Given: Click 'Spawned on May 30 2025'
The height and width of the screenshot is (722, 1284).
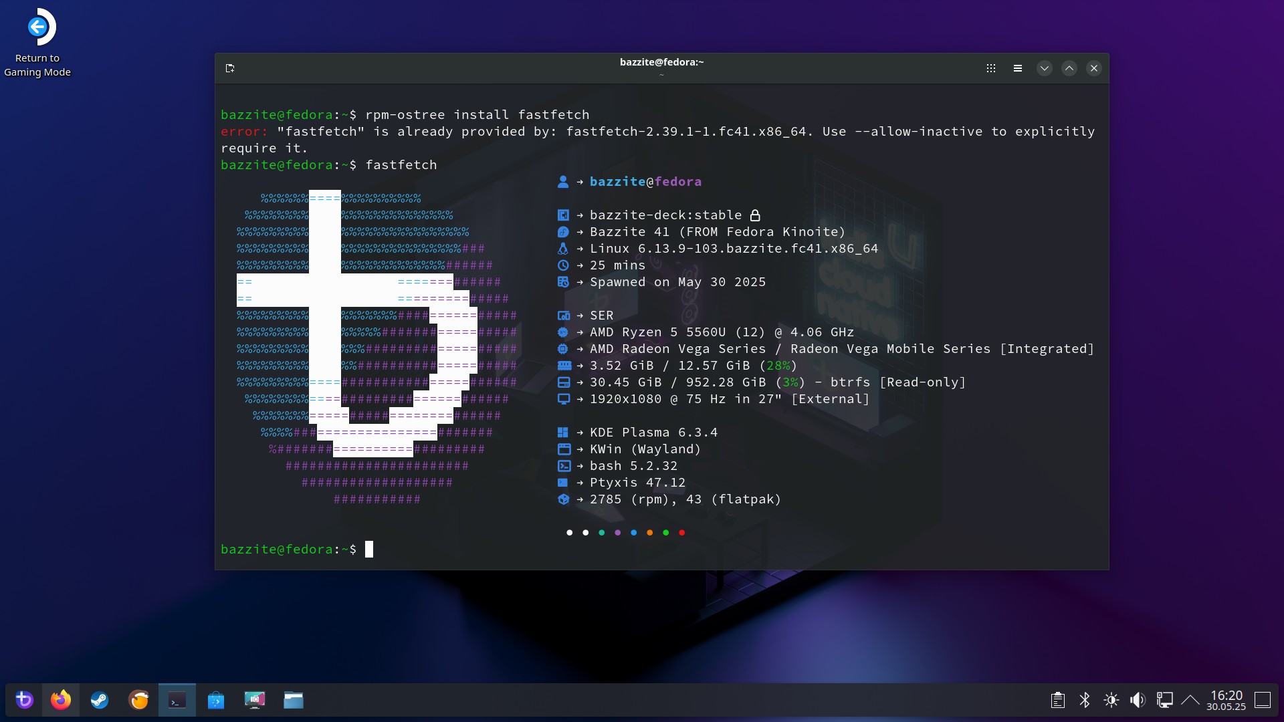Looking at the screenshot, I should pos(677,282).
